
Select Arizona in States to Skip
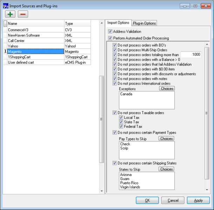126,175
